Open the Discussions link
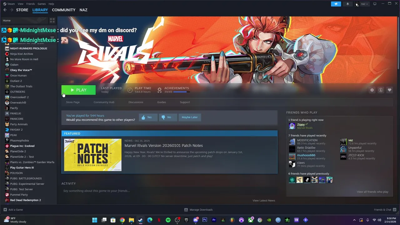The height and width of the screenshot is (225, 400). (x=136, y=102)
